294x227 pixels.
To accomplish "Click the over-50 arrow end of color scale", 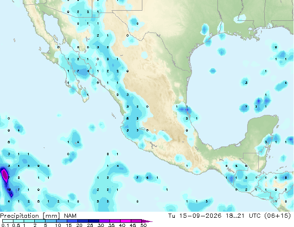I will tap(147, 221).
